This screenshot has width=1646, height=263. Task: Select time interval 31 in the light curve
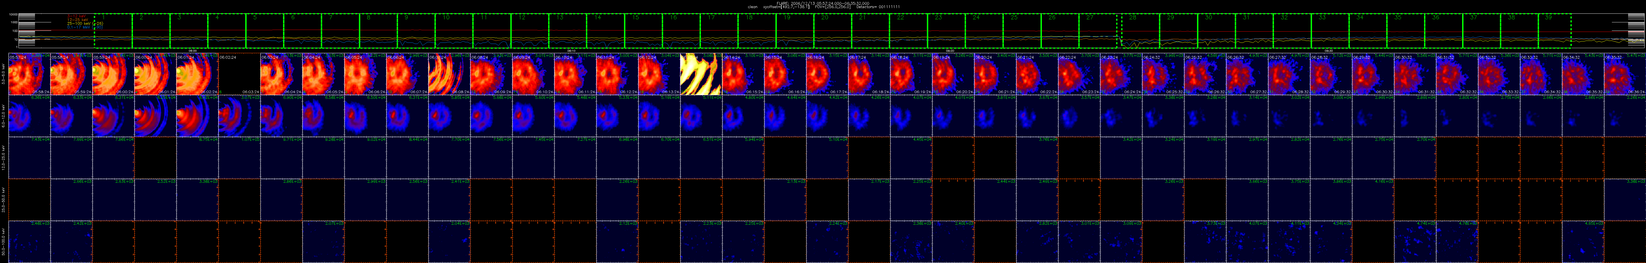pyautogui.click(x=1254, y=31)
